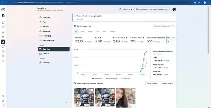
Task: Open the Planner grid icon in left rail
Action: coord(3,32)
